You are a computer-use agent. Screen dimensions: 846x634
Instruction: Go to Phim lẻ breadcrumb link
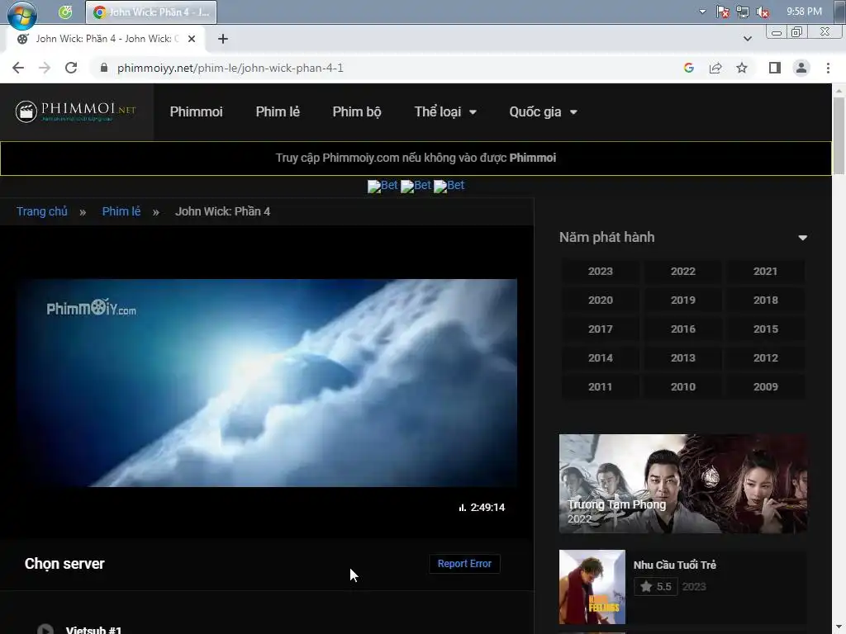click(x=121, y=211)
